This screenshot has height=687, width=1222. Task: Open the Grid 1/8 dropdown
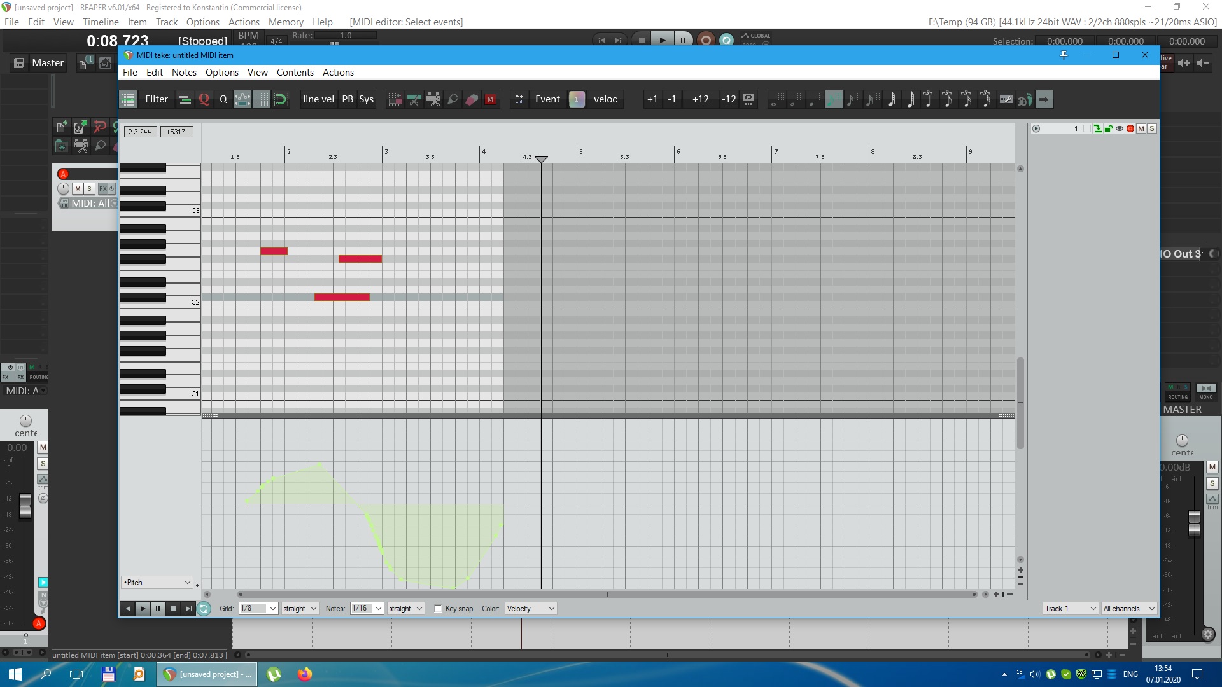pos(258,609)
